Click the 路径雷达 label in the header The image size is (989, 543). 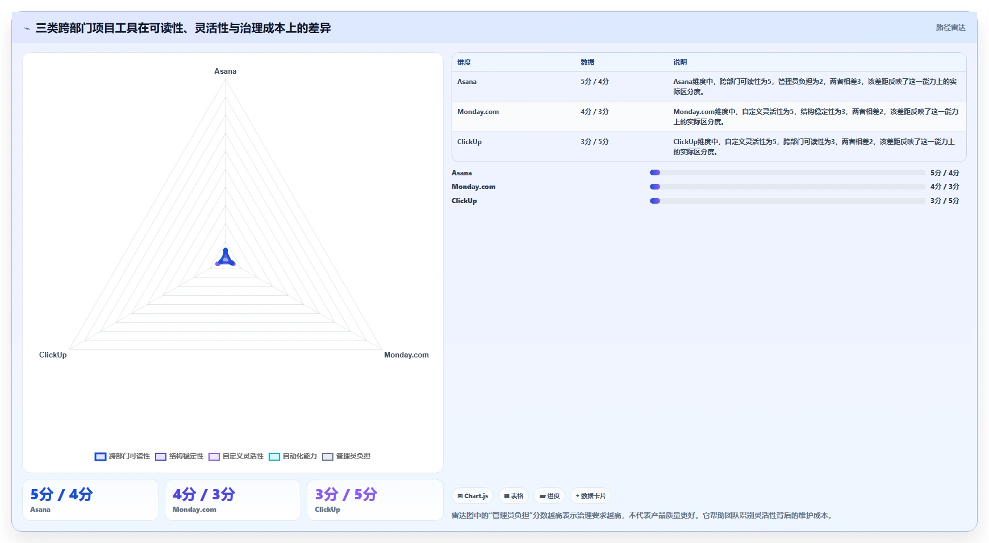pyautogui.click(x=951, y=27)
